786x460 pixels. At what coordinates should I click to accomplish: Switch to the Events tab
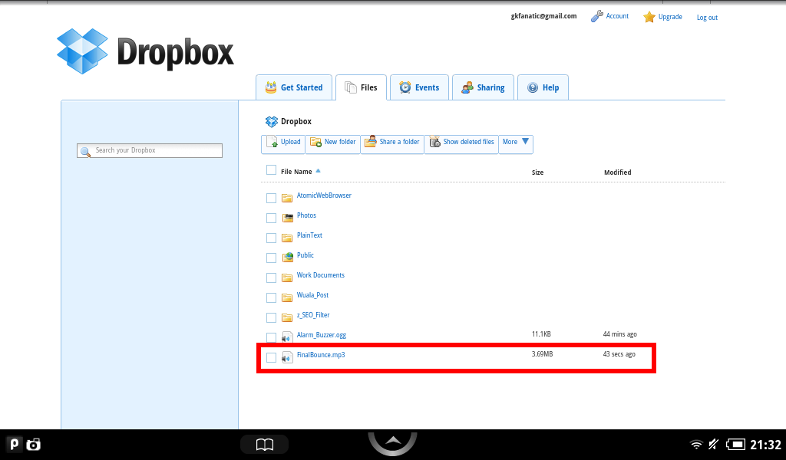(x=419, y=88)
